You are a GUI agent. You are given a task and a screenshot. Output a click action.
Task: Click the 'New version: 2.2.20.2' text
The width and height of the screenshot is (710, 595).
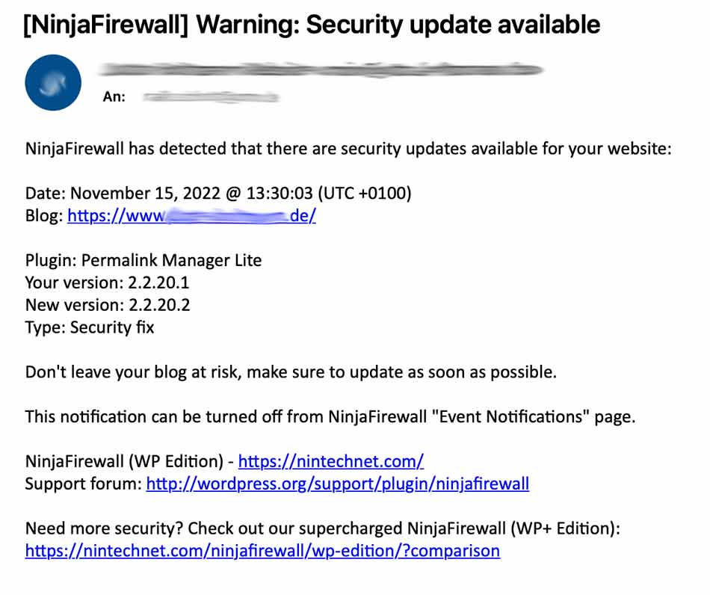coord(108,305)
